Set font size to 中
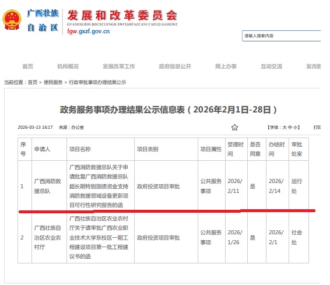The width and height of the screenshot is (330, 285). coord(290,128)
